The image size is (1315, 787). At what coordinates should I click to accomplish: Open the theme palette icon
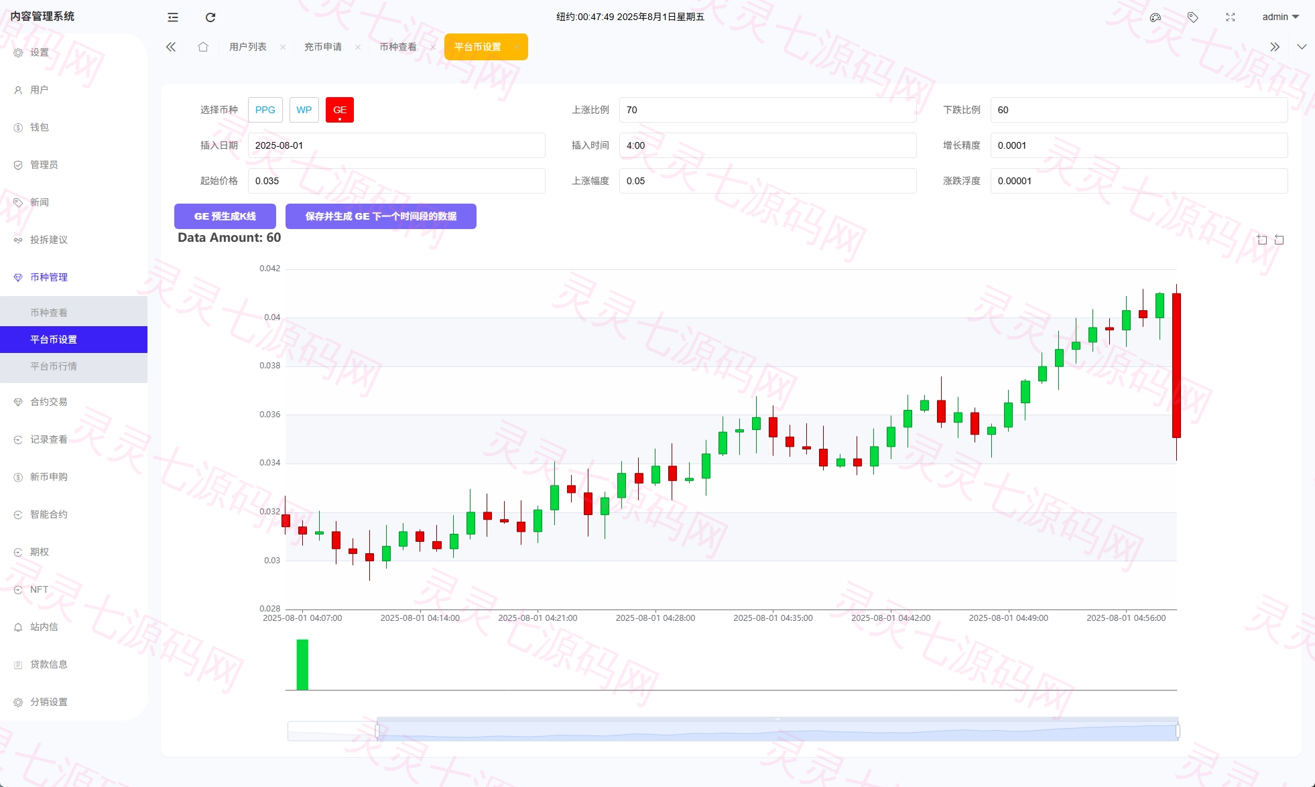pos(1155,17)
